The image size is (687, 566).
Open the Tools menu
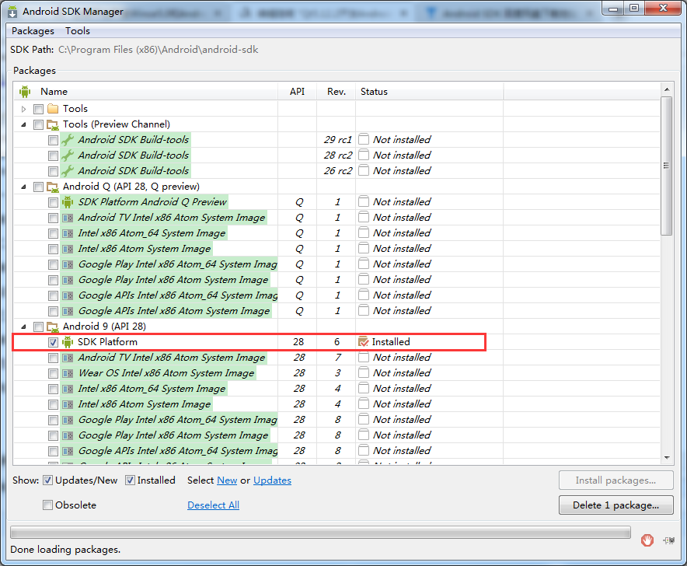click(x=78, y=31)
